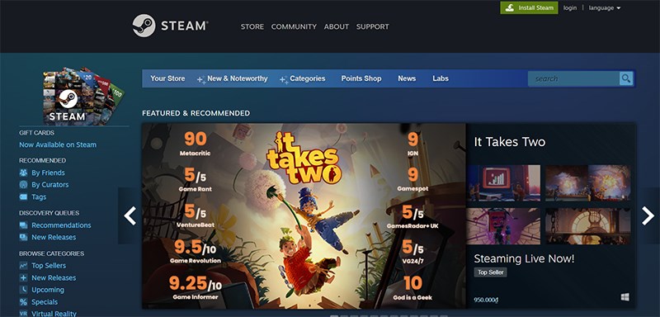Click the Steam gift cards image
Image resolution: width=660 pixels, height=317 pixels.
point(83,96)
